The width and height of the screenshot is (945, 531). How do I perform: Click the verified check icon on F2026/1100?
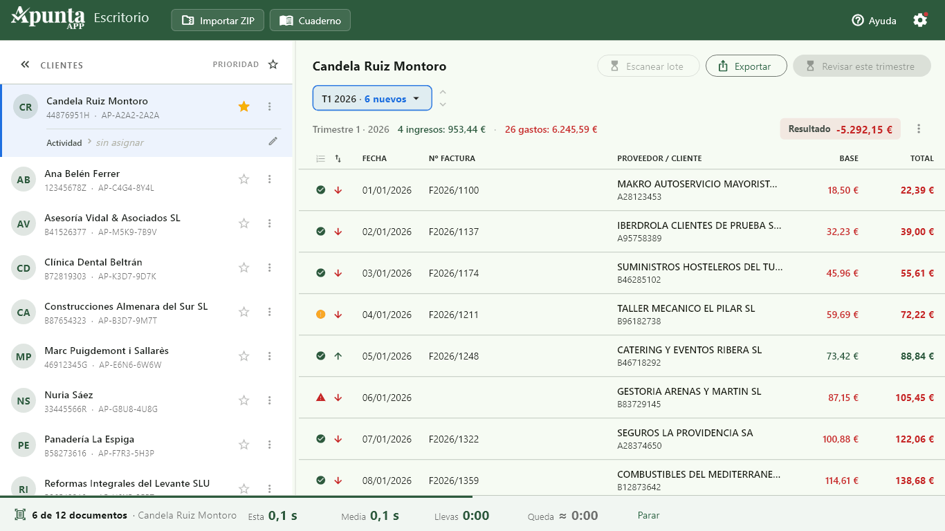pos(320,190)
